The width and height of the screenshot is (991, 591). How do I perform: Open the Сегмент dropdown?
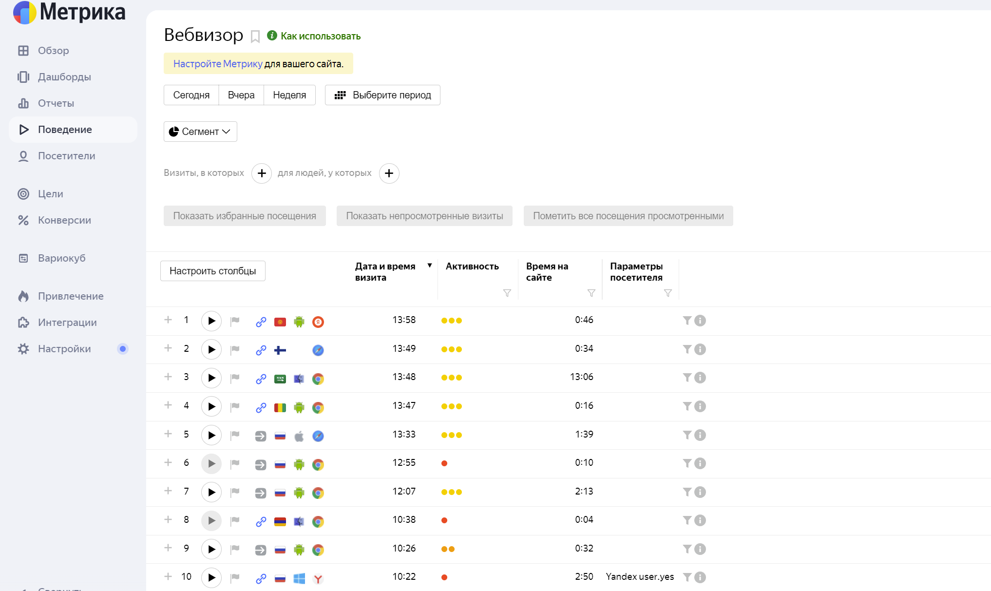click(x=200, y=132)
